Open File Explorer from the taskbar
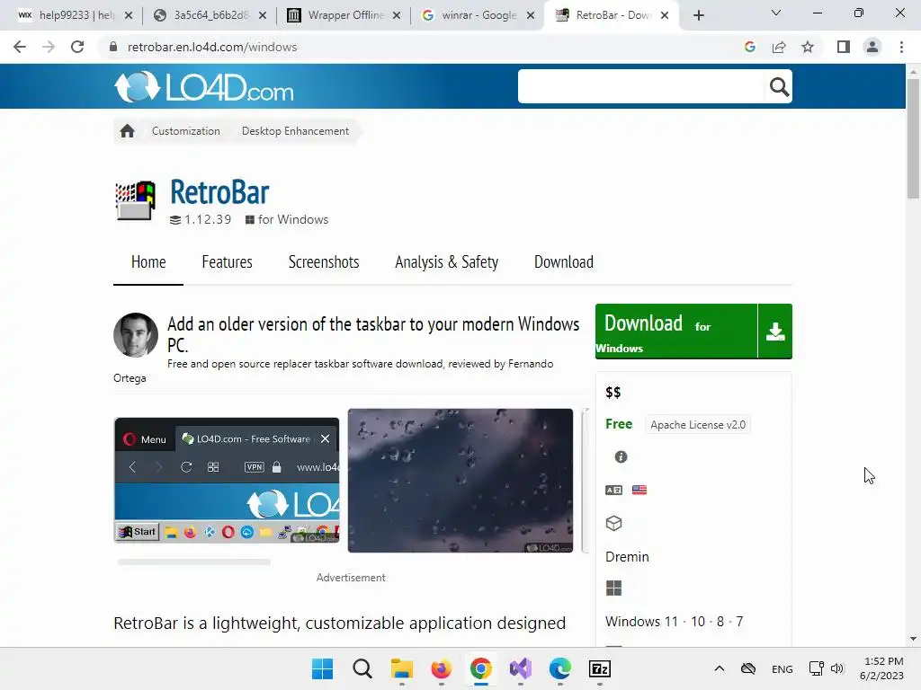 pyautogui.click(x=402, y=668)
